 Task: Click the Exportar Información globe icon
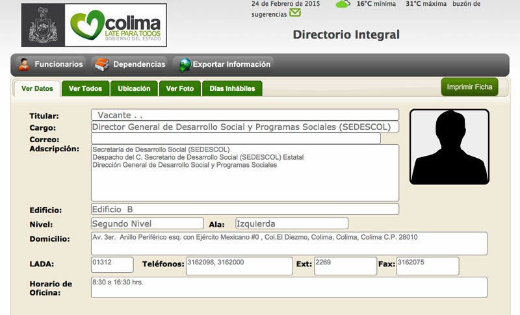click(185, 65)
